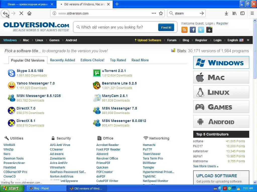
Task: Expand the header double-chevron dropdown
Action: pyautogui.click(x=248, y=40)
